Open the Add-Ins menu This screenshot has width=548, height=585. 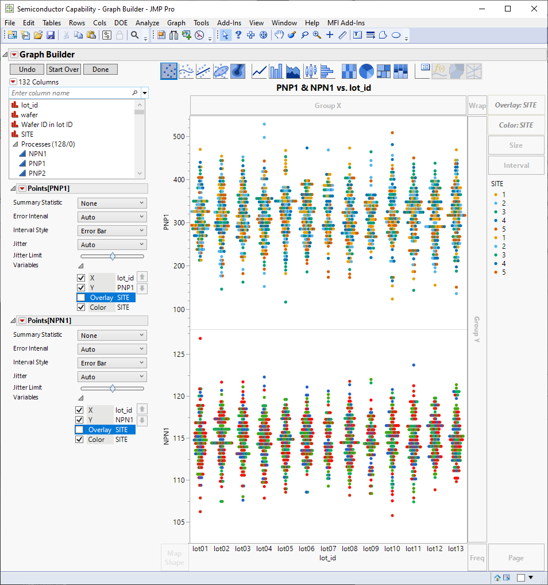click(229, 23)
